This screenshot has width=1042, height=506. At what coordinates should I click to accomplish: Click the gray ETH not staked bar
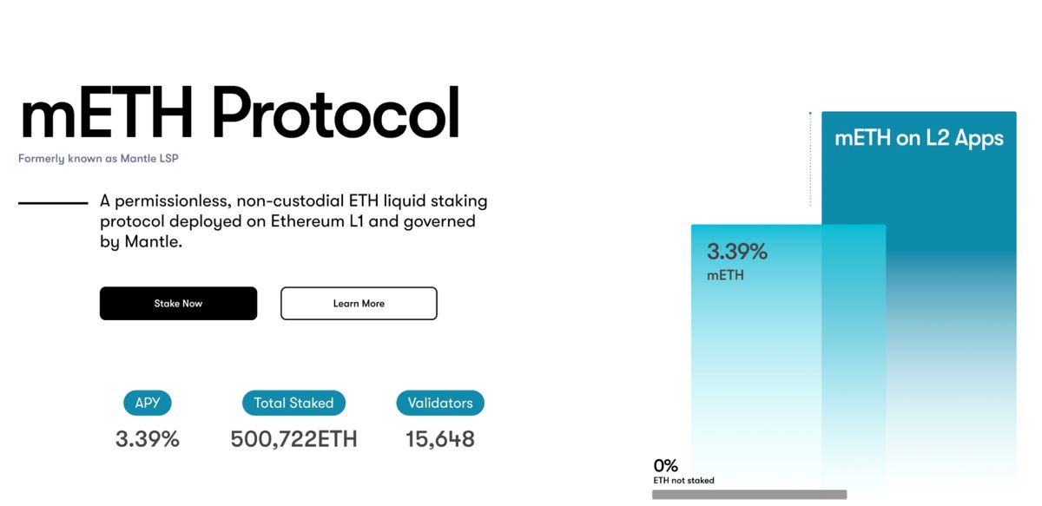coord(749,495)
